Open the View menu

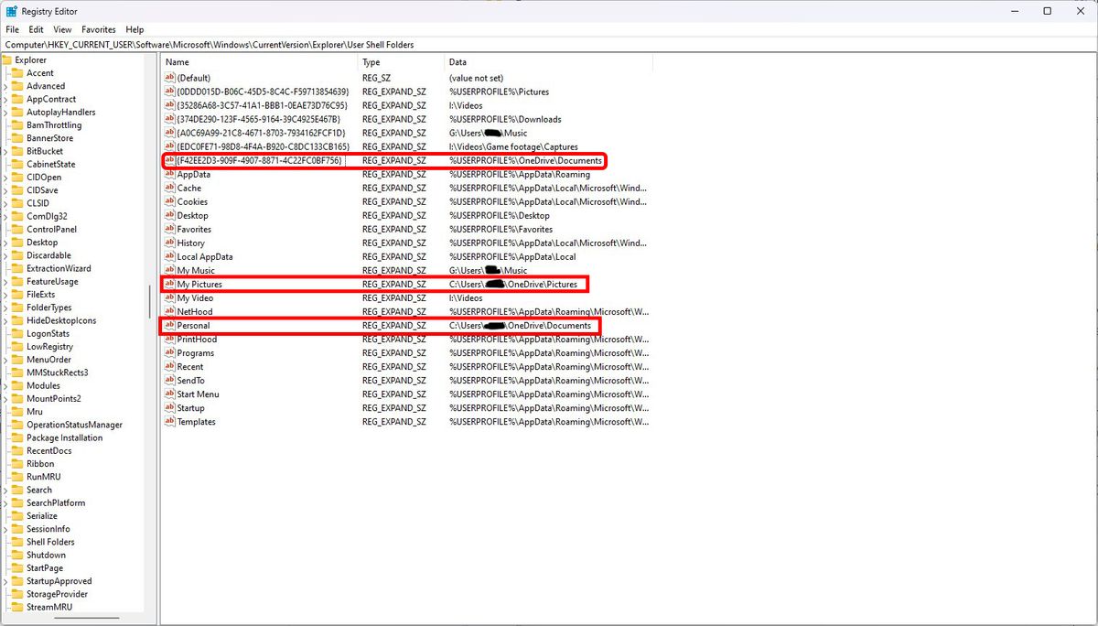pos(61,29)
